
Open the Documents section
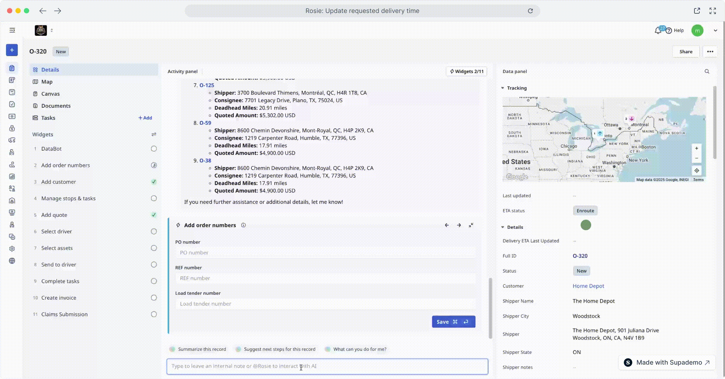point(56,106)
